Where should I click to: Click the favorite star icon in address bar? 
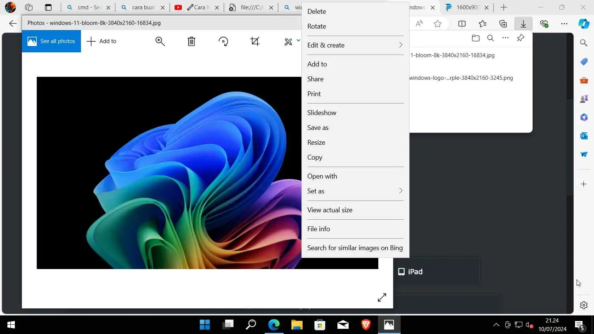[438, 24]
